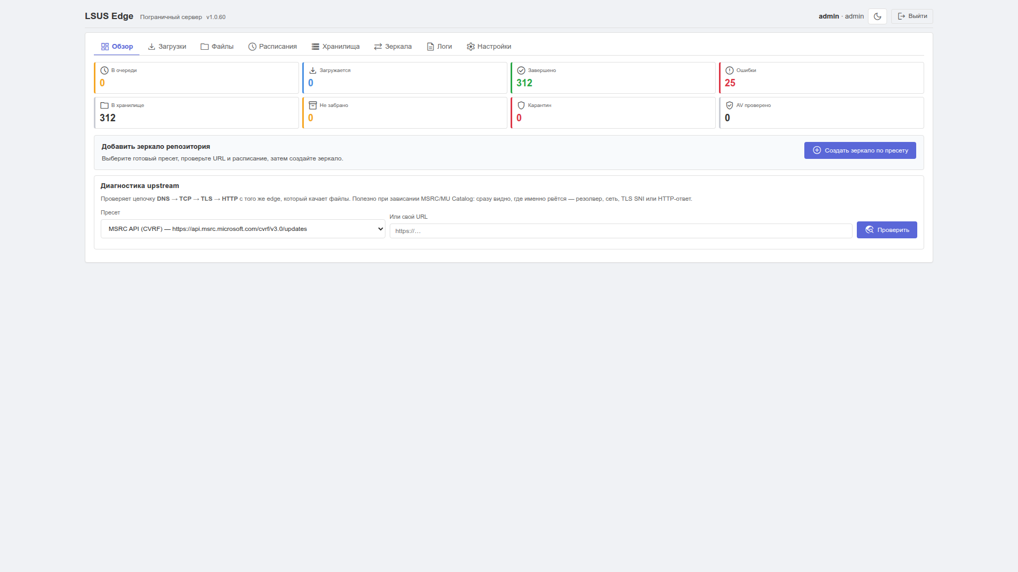Click the Не забрано value 0

(311, 118)
